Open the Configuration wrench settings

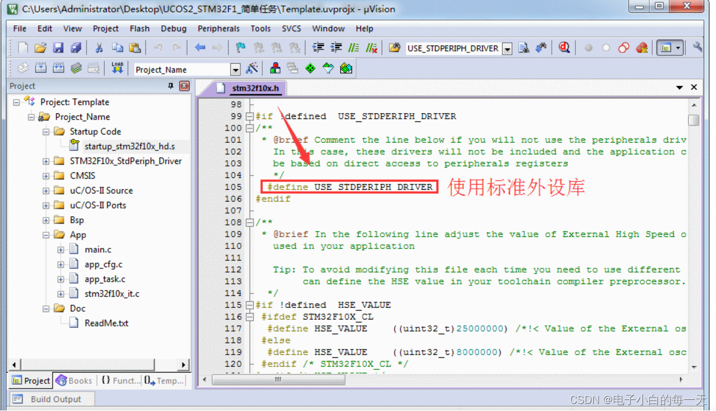tap(697, 48)
